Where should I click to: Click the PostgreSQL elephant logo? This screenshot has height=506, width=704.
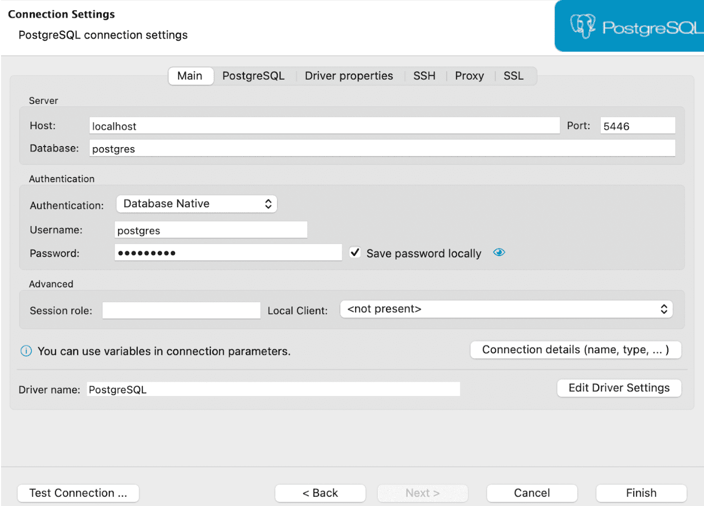coord(582,25)
